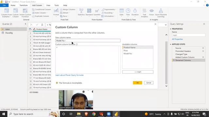Select Price in available columns

click(x=138, y=51)
